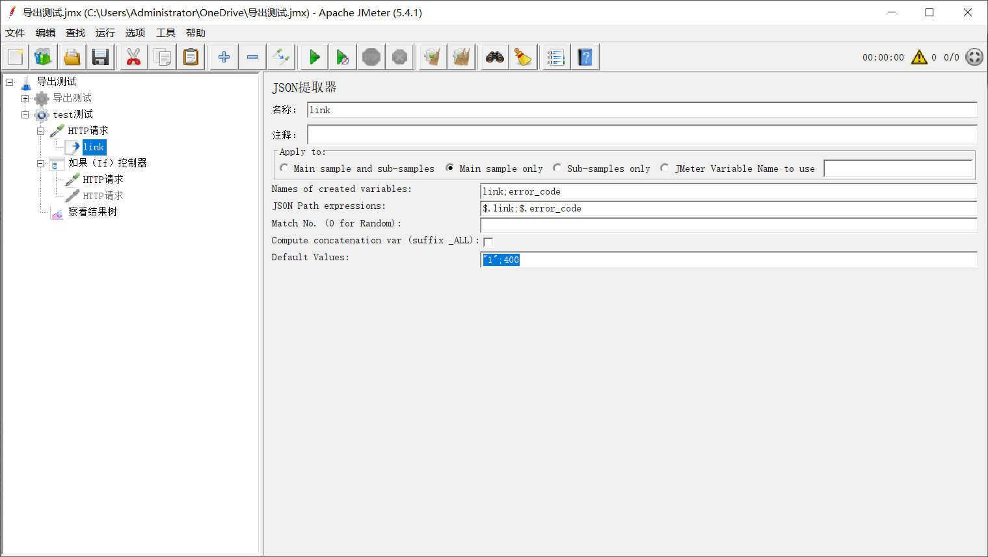The height and width of the screenshot is (557, 988).
Task: Click the plus Expand All icon
Action: pos(224,57)
